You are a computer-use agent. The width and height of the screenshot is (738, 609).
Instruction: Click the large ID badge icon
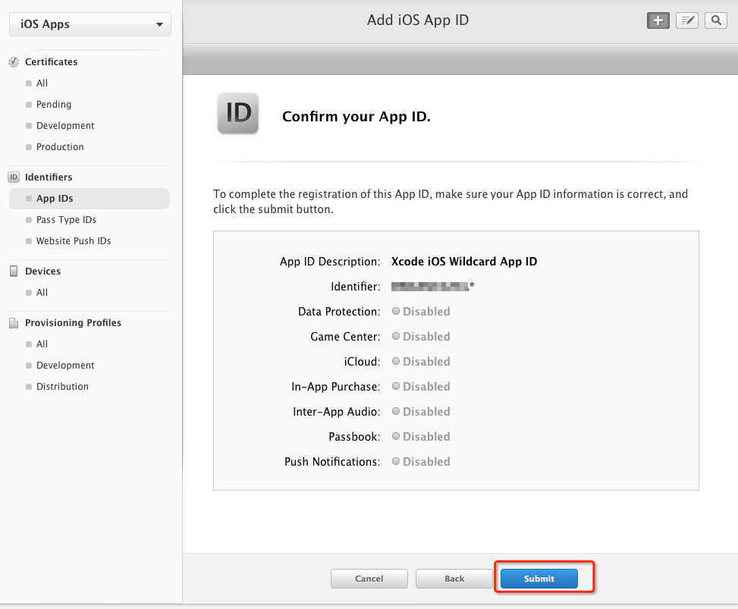click(238, 114)
